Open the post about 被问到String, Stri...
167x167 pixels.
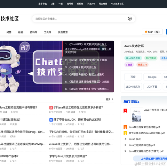pos(23,132)
